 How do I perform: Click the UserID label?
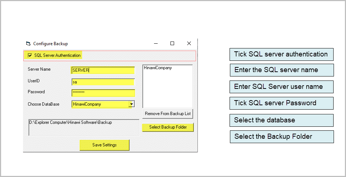(34, 81)
